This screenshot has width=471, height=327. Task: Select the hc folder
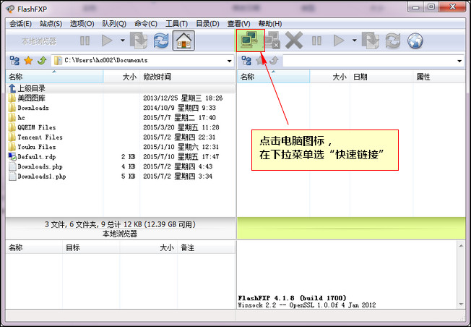[121, 118]
